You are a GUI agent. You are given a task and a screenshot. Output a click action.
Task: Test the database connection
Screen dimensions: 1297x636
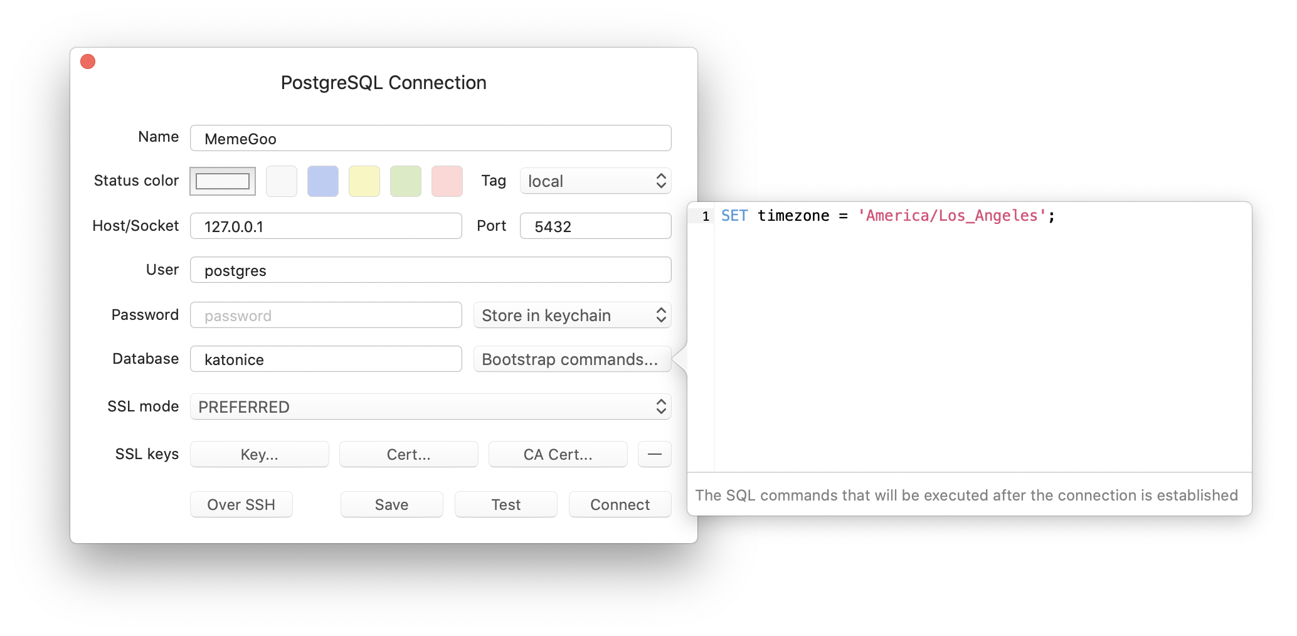click(506, 504)
